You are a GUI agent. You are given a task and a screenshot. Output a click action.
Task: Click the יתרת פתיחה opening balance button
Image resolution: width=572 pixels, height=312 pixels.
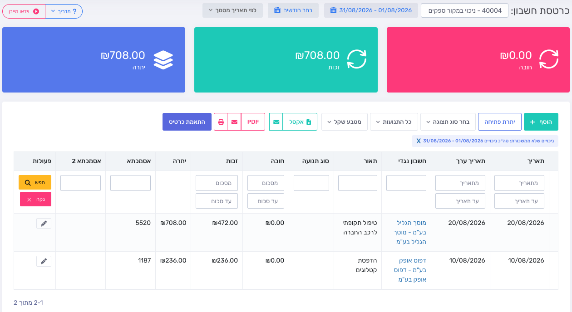[499, 122]
